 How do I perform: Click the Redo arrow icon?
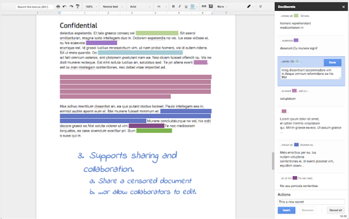click(x=71, y=7)
